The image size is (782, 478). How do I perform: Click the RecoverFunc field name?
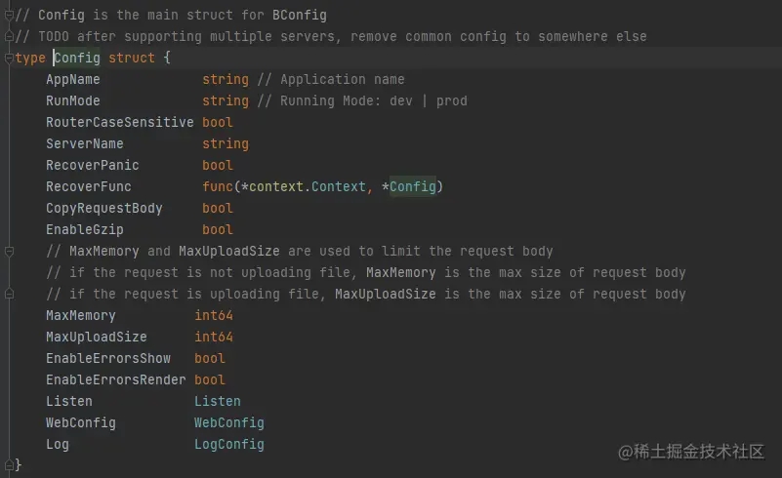click(x=88, y=186)
